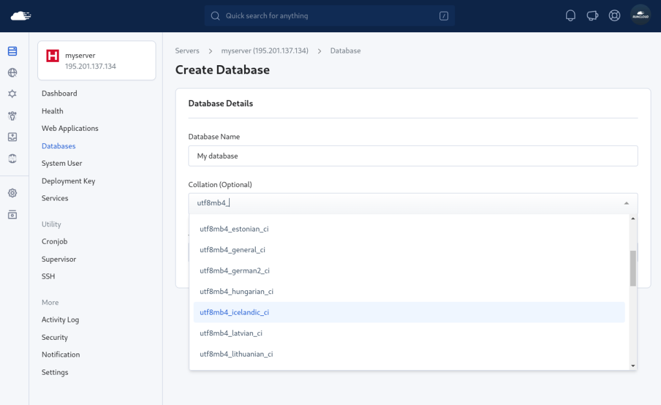Screen dimensions: 661x405
Task: Click the Database Name input field
Action: [x=412, y=155]
